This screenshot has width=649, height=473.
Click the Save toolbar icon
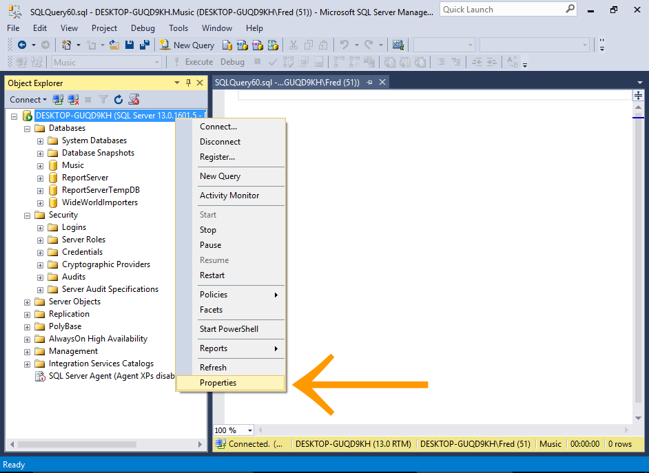click(x=129, y=45)
